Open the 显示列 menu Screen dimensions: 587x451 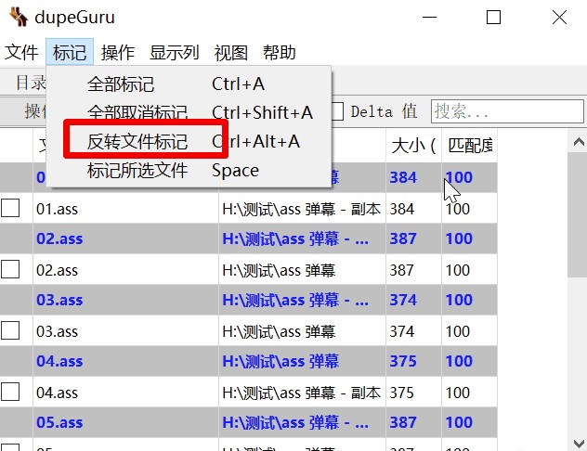(x=174, y=52)
